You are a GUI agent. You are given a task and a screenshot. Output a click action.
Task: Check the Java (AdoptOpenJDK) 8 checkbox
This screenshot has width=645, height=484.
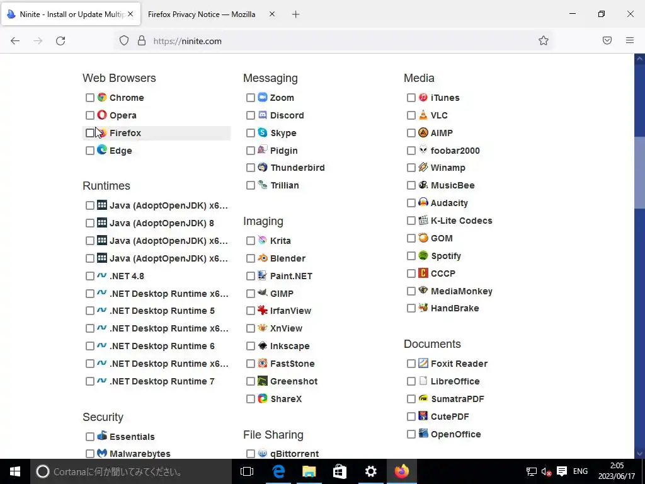[x=90, y=223]
